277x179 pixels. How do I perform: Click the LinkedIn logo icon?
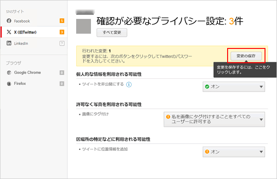(x=9, y=43)
